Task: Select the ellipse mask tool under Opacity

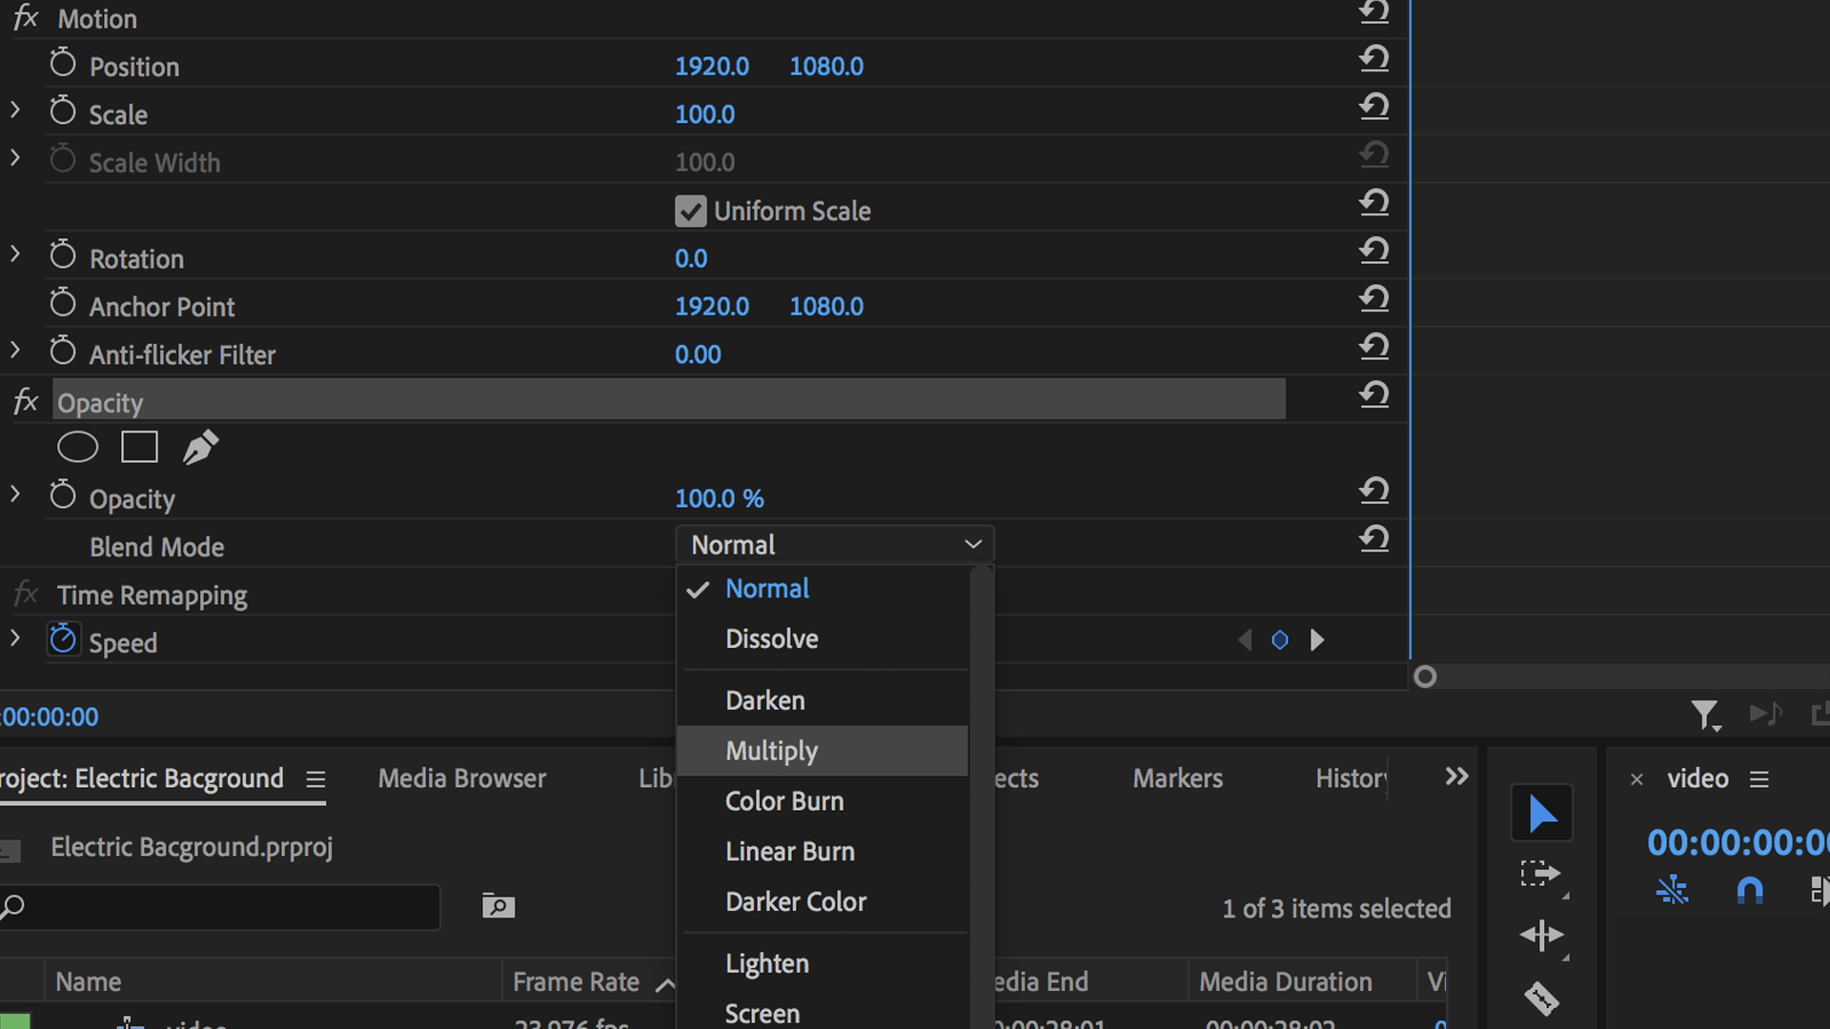Action: (77, 447)
